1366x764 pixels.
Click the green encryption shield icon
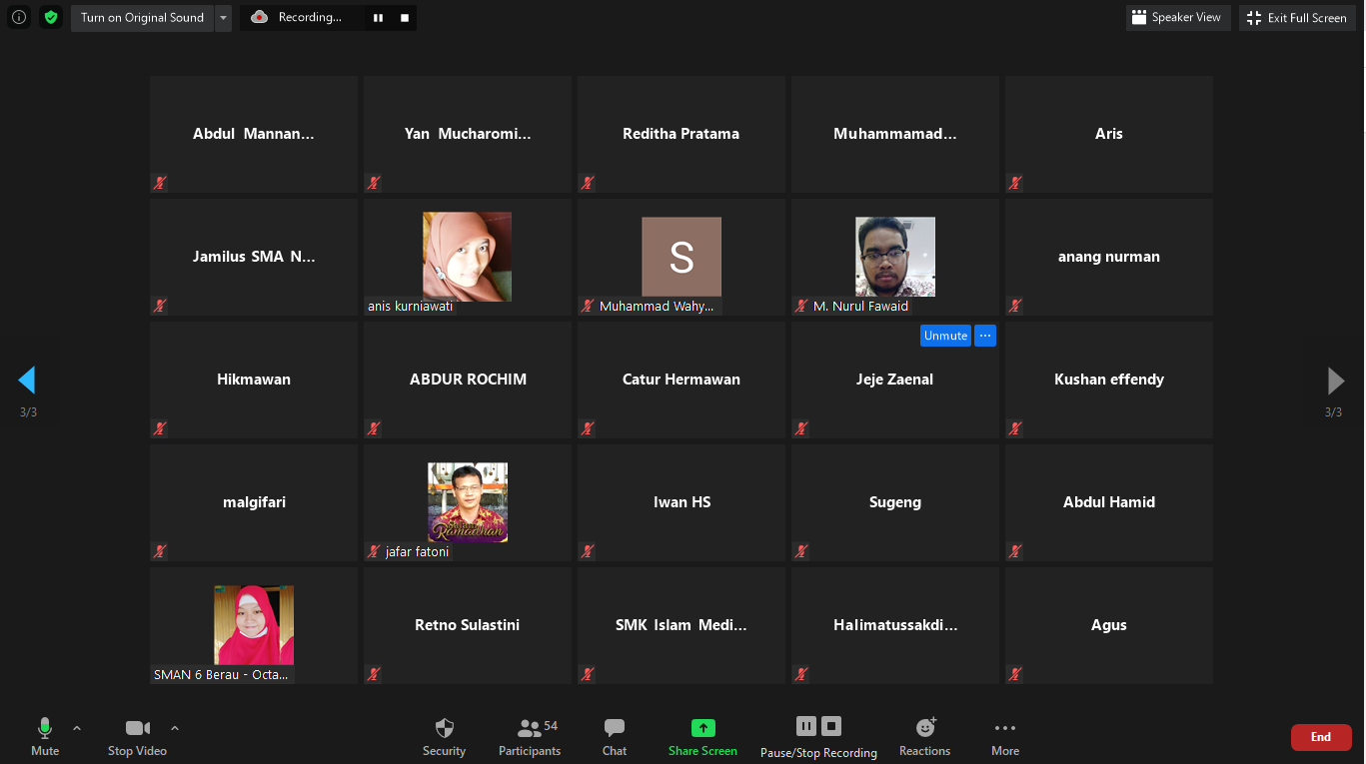pyautogui.click(x=51, y=17)
